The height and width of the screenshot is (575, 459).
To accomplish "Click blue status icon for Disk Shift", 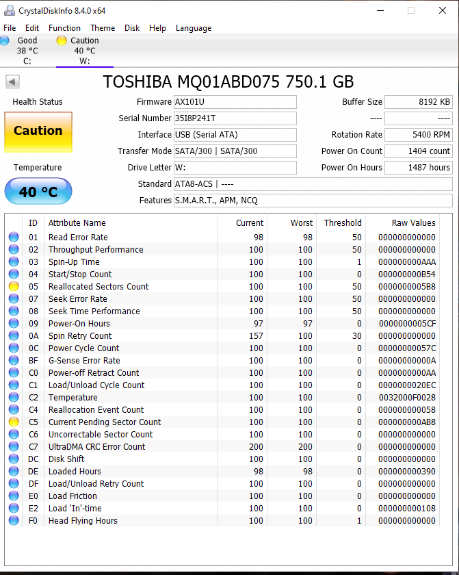I will coord(14,459).
